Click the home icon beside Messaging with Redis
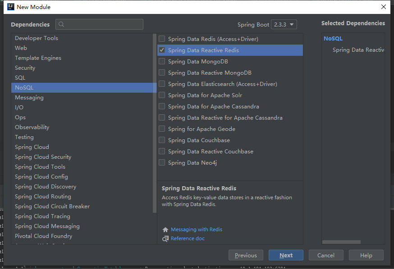 point(165,230)
